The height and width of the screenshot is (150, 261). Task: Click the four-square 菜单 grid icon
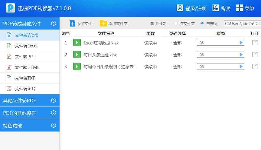(239, 8)
